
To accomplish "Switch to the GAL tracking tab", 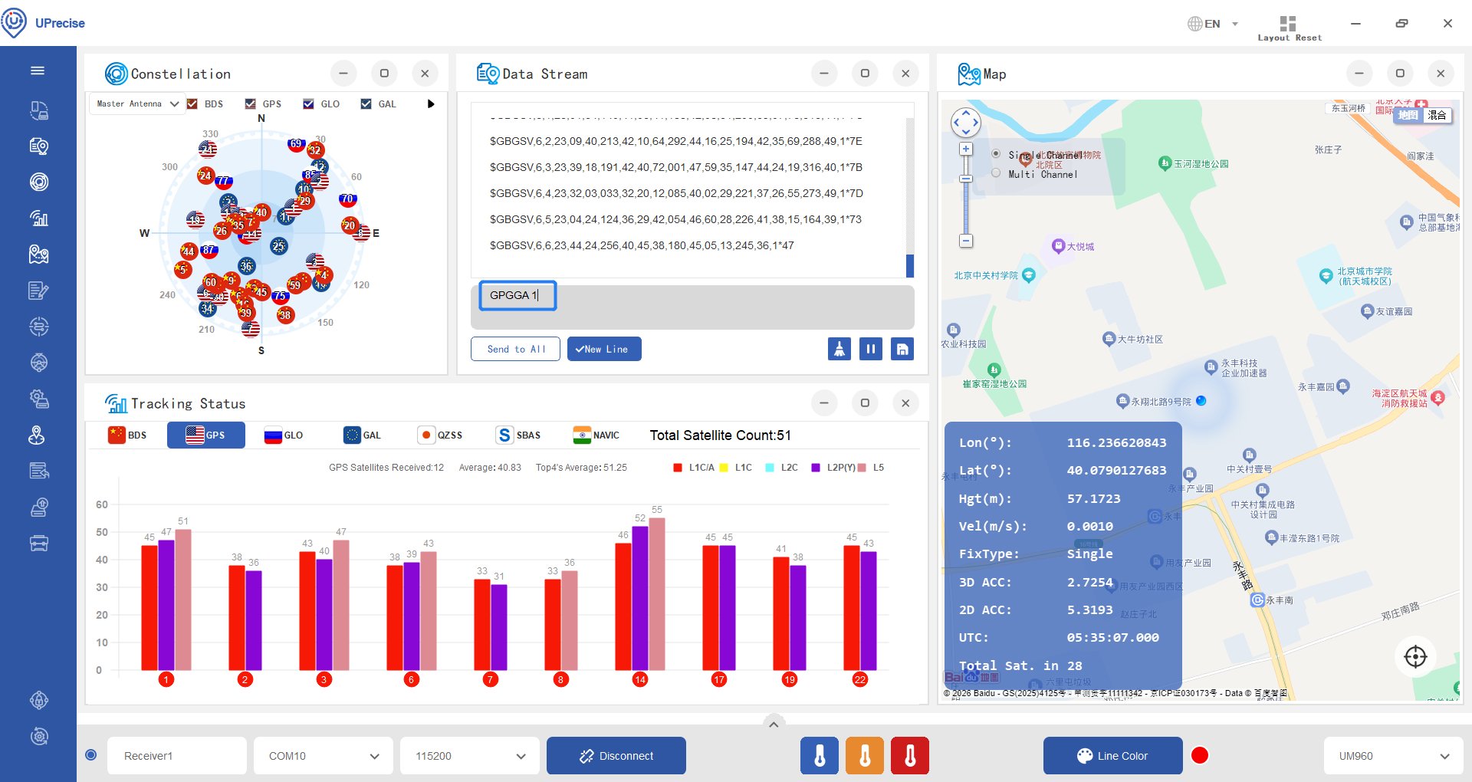I will (363, 435).
